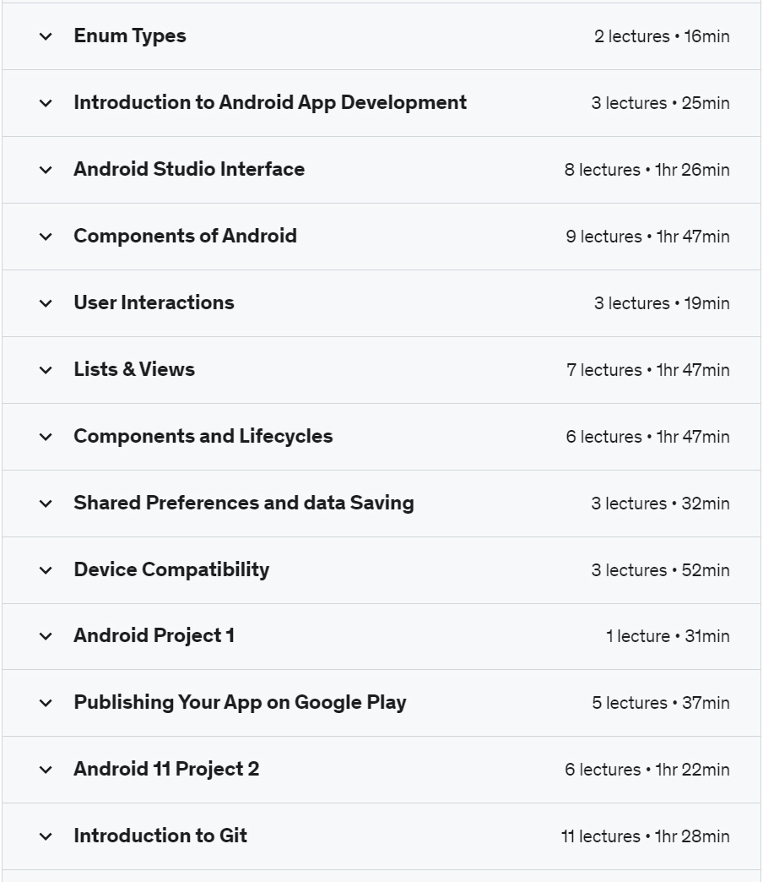Viewport: 763px width, 882px height.
Task: Open Publishing Your App on Google Play
Action: coord(240,703)
